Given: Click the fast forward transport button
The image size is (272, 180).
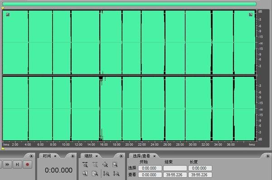Looking at the screenshot, I should [7, 165].
